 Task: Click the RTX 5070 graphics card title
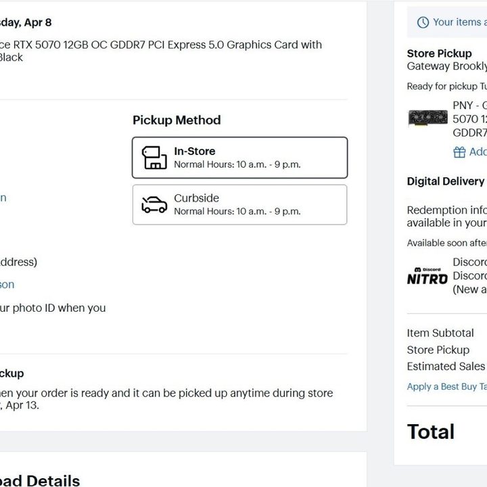[x=161, y=51]
